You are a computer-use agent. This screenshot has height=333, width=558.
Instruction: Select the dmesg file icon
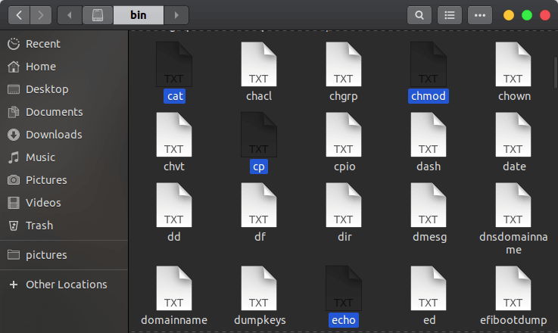[428, 205]
